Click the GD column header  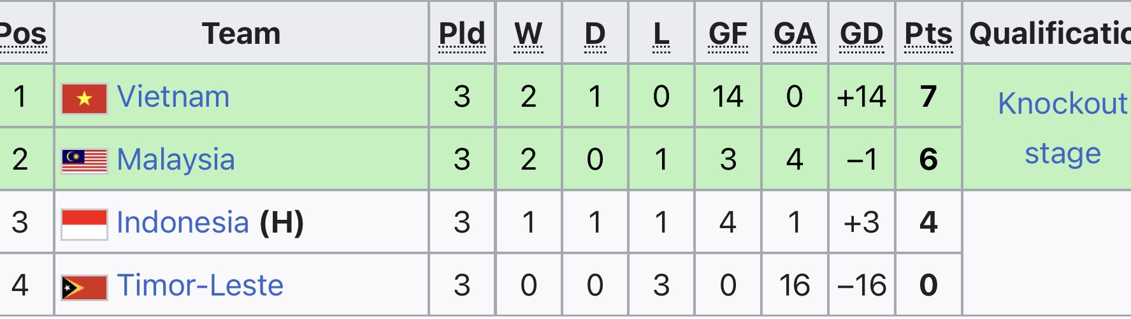[861, 34]
